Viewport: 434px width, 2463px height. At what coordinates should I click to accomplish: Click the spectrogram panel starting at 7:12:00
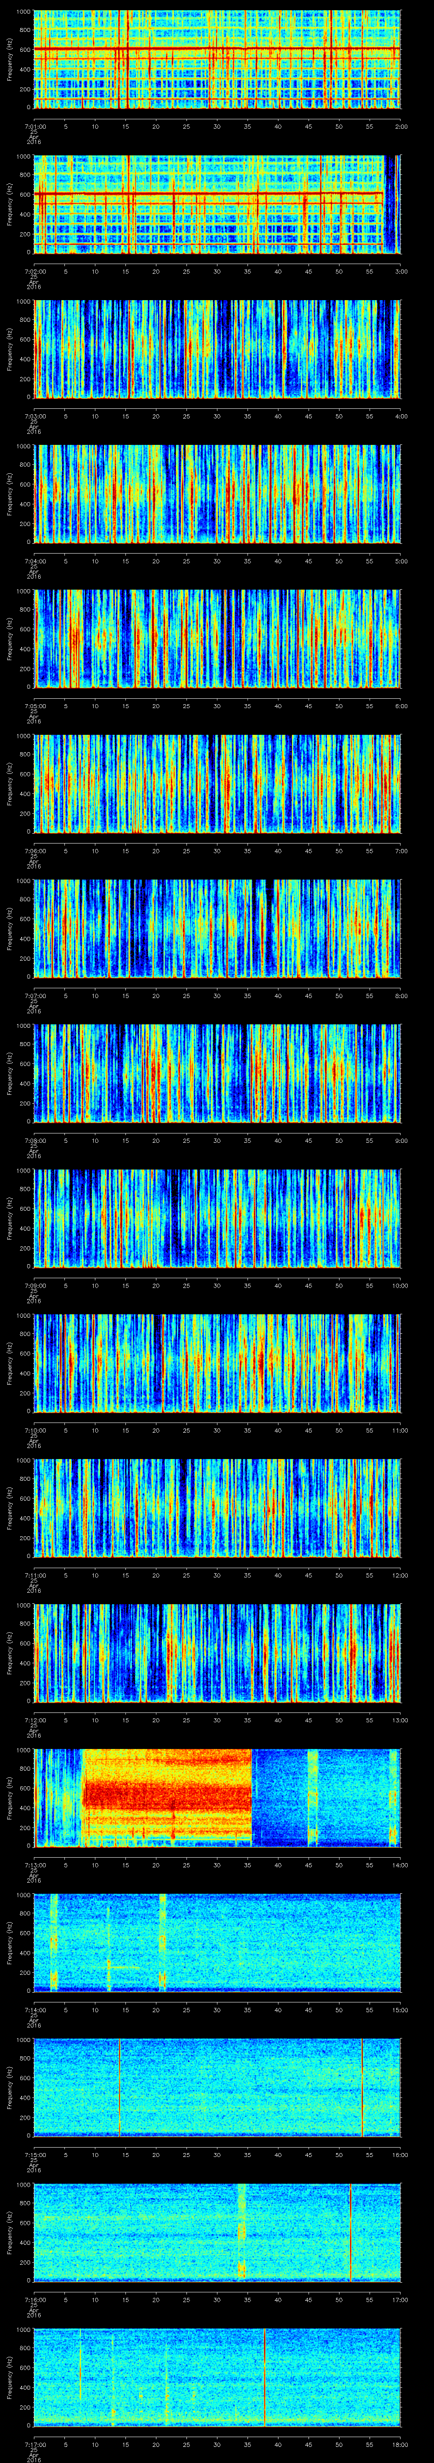tap(217, 1652)
